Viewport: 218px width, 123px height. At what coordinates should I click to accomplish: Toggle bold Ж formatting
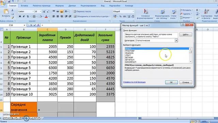point(20,16)
